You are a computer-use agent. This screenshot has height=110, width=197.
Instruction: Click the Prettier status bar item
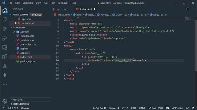point(177,108)
